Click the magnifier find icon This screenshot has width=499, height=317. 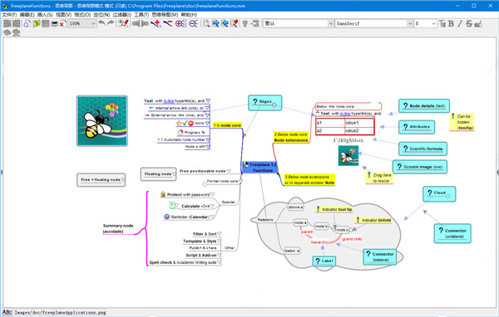[x=206, y=23]
